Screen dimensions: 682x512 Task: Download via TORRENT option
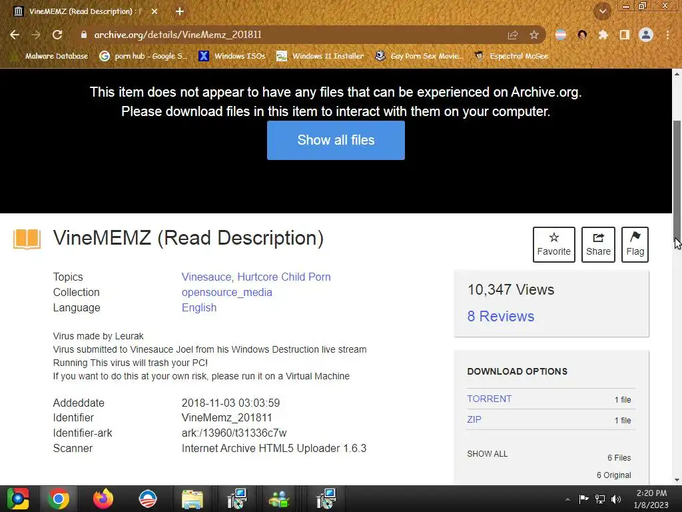click(x=490, y=399)
